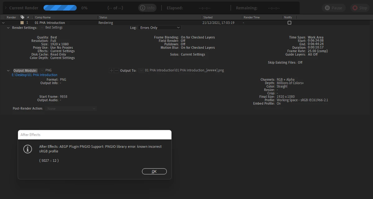The width and height of the screenshot is (373, 199).
Task: Click the Depth value Millions of Colors+
Action: pos(290,83)
